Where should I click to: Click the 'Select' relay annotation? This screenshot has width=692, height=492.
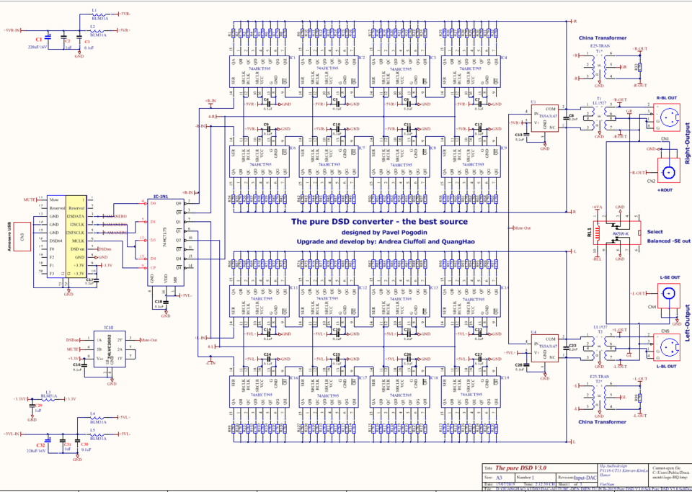[655, 231]
